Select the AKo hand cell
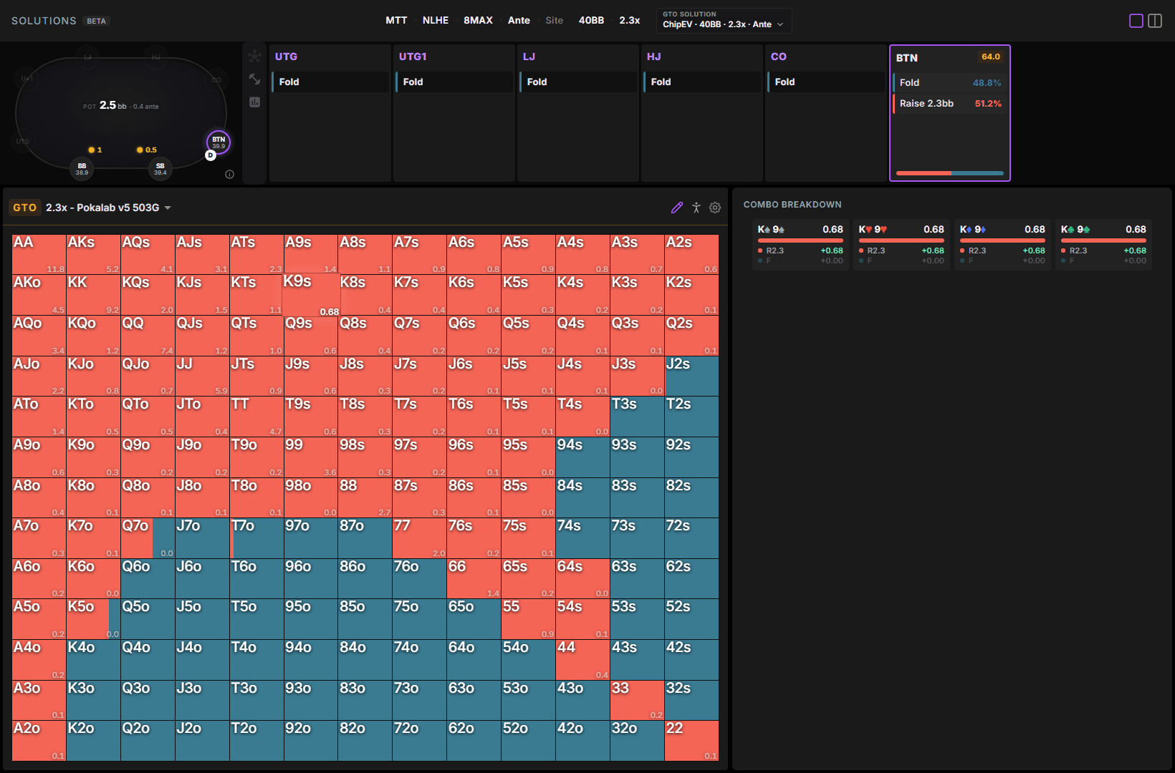1175x773 pixels. 39,295
